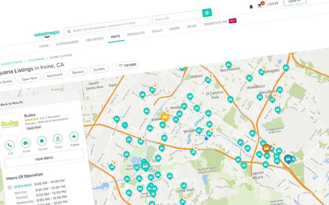Click the 5.0 (1 Reviews) rating text
This screenshot has width=329, height=205.
click(50, 117)
